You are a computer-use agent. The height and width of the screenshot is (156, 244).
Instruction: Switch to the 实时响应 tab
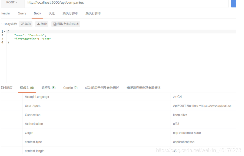click(x=7, y=88)
